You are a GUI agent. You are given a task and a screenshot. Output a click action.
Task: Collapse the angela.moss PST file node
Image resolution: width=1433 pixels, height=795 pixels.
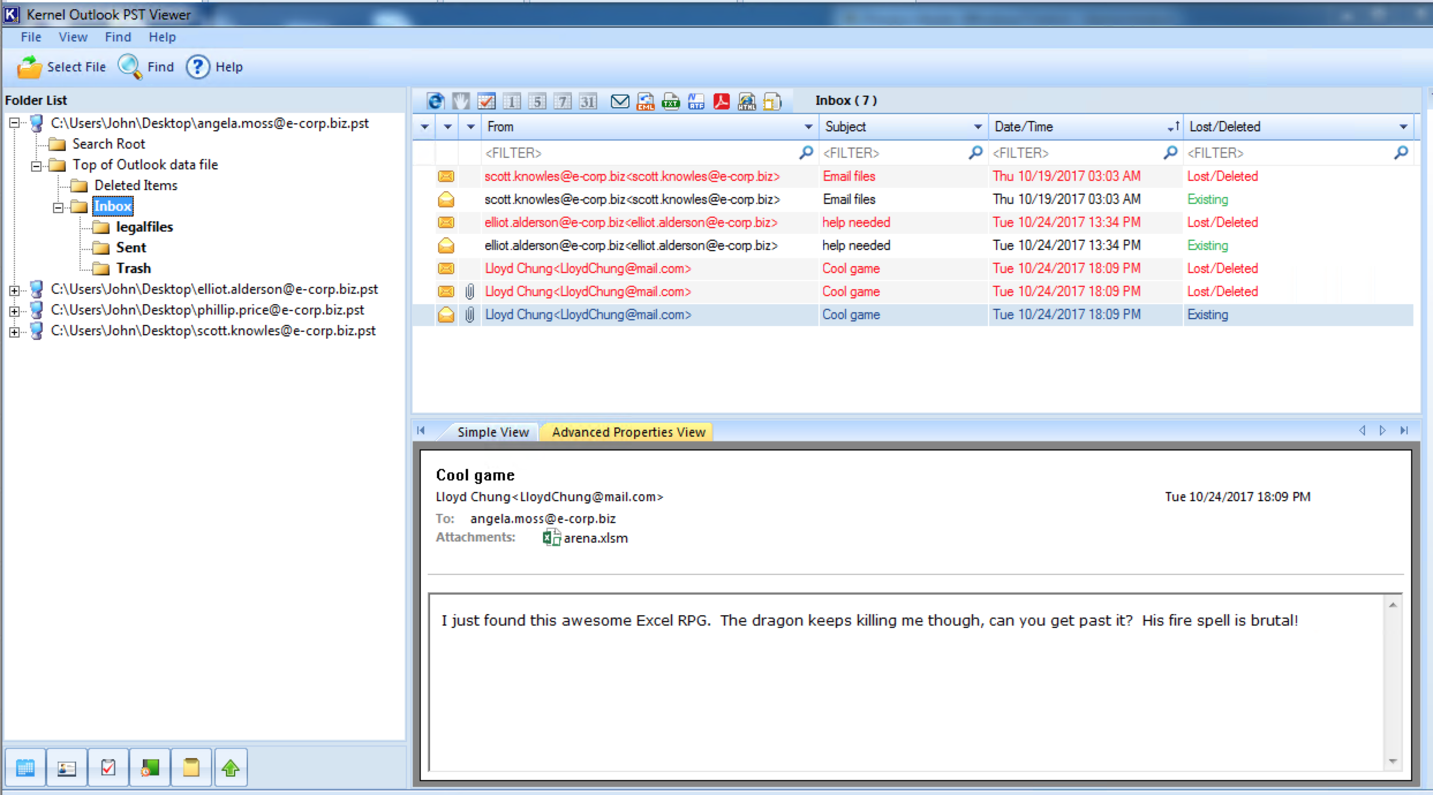coord(14,123)
